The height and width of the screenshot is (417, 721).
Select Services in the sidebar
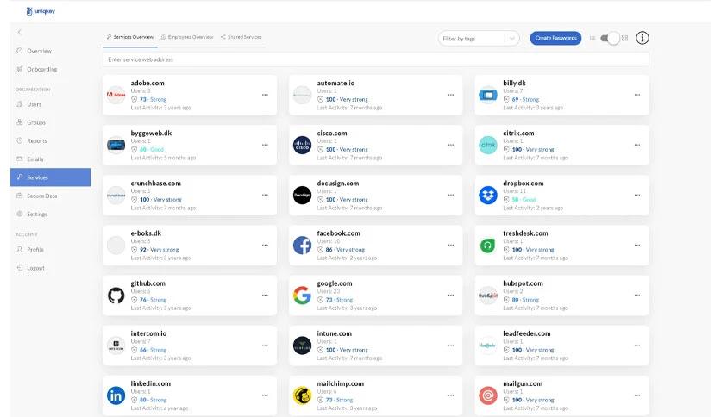coord(50,177)
